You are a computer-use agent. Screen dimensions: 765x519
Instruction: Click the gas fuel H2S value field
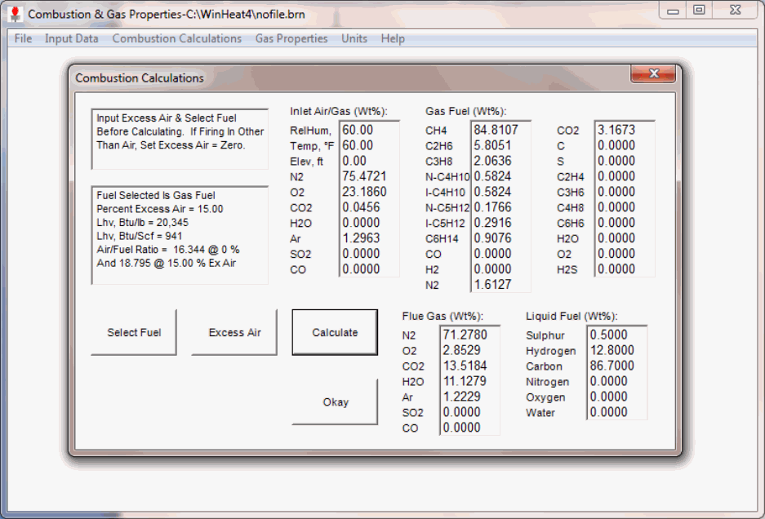625,269
